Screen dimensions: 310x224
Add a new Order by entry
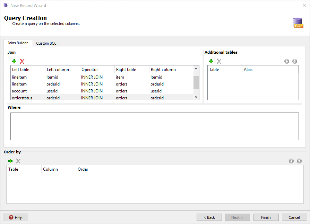(10, 161)
